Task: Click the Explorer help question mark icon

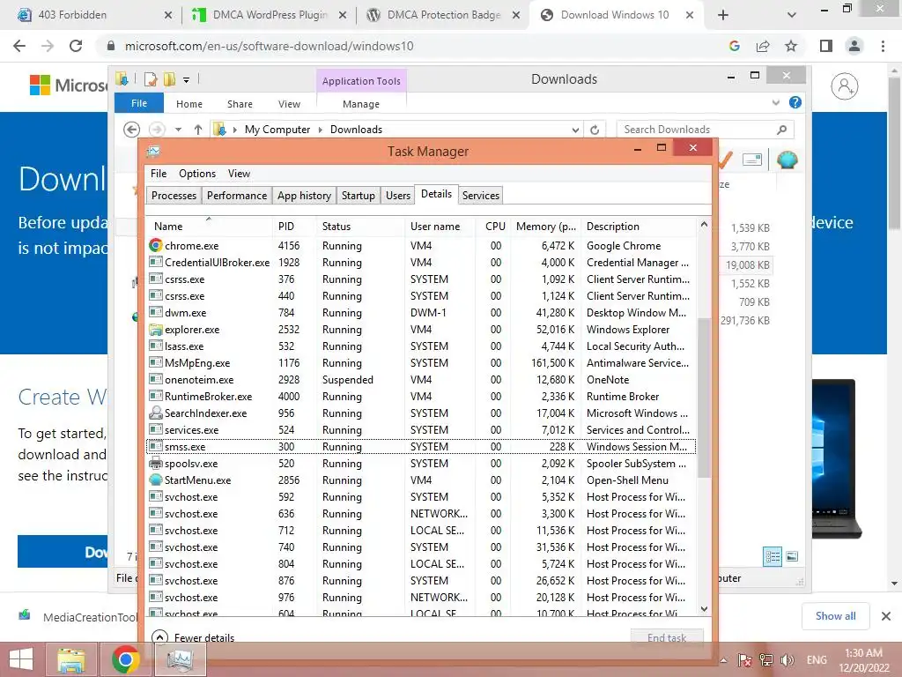Action: 795,102
